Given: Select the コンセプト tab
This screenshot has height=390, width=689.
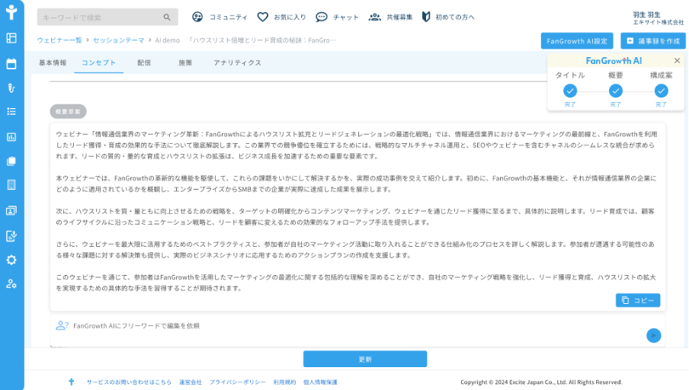Looking at the screenshot, I should [x=99, y=62].
